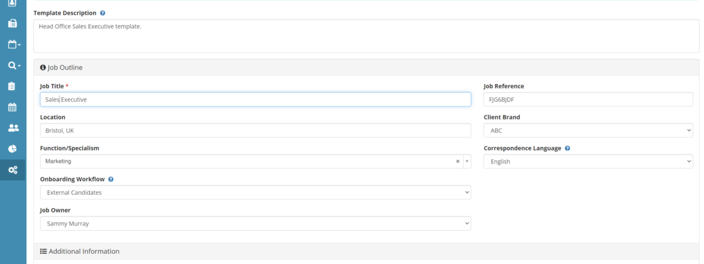
Task: Click the calendar grid icon in sidebar
Action: (x=12, y=107)
